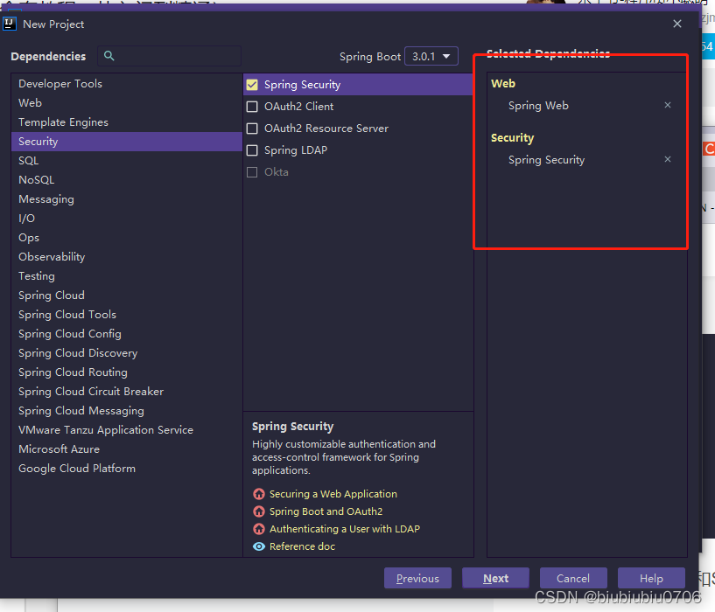Click the Spring Boot and OAuth2 guide icon
The height and width of the screenshot is (612, 715).
(259, 511)
